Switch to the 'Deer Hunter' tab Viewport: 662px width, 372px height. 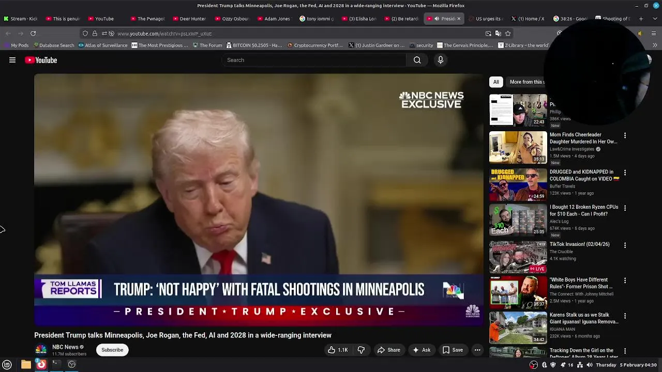click(191, 19)
